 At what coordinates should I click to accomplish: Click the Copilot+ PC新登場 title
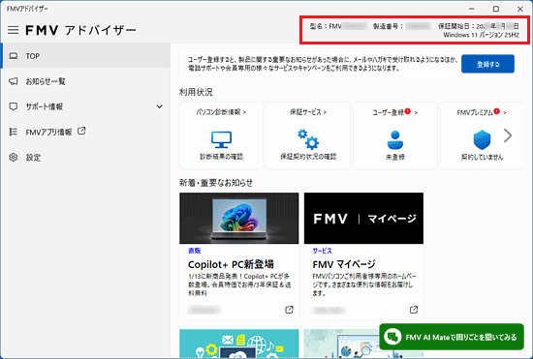(x=231, y=264)
